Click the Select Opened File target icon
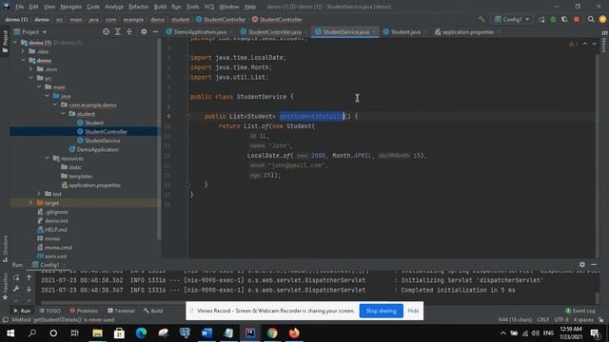This screenshot has height=342, width=609. coord(106,31)
